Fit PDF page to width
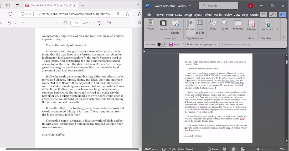The image size is (289, 151). coord(65,23)
